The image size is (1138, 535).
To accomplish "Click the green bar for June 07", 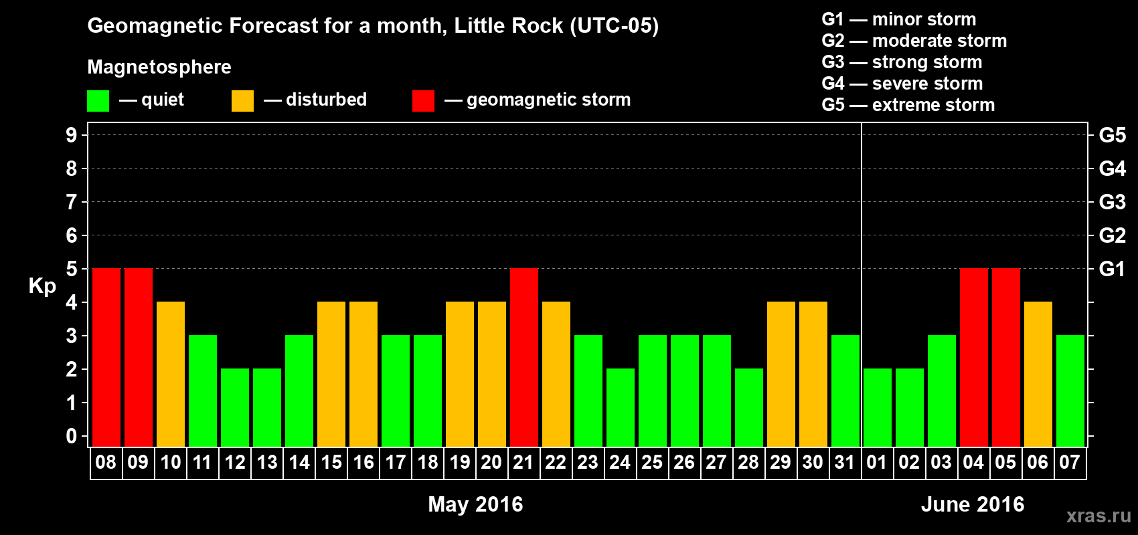I will tap(1070, 391).
